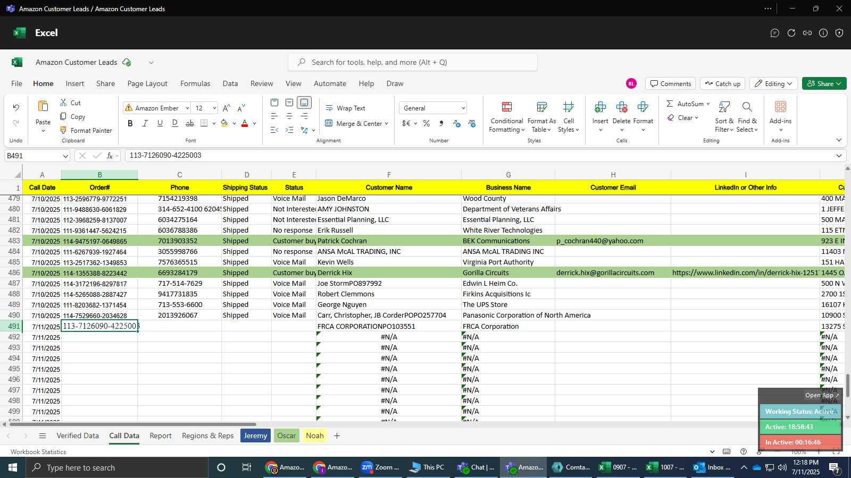Open Format As Table gallery
This screenshot has height=478, width=851.
click(541, 117)
